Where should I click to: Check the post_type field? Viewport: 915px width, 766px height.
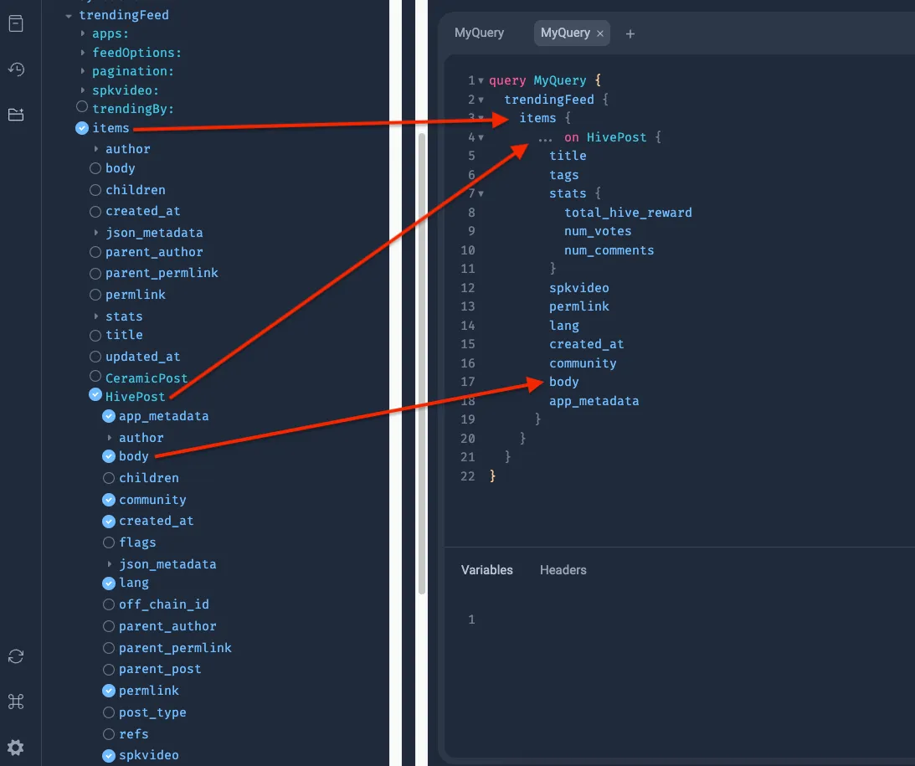tap(109, 712)
